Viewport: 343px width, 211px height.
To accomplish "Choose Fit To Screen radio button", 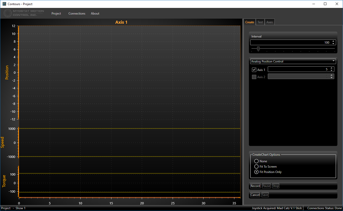I will click(x=257, y=167).
